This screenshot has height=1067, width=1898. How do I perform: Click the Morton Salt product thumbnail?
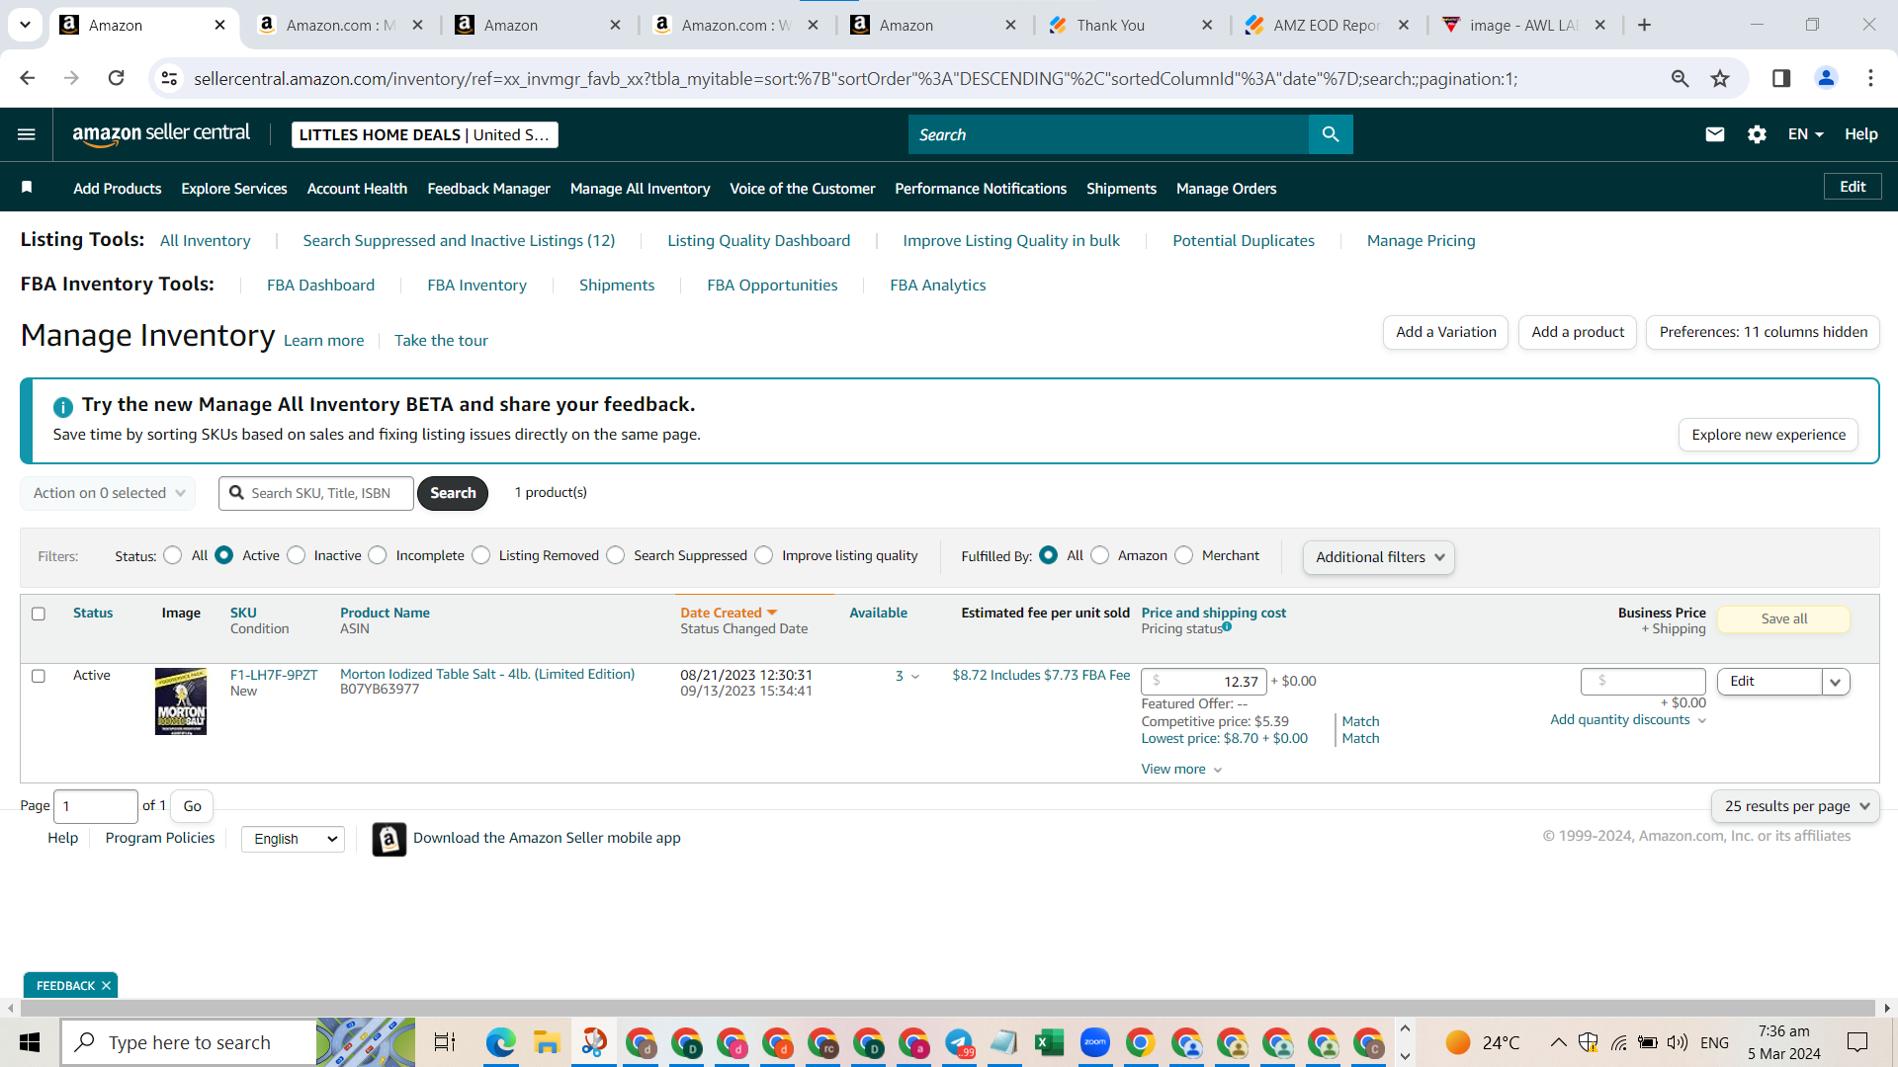[x=181, y=701]
